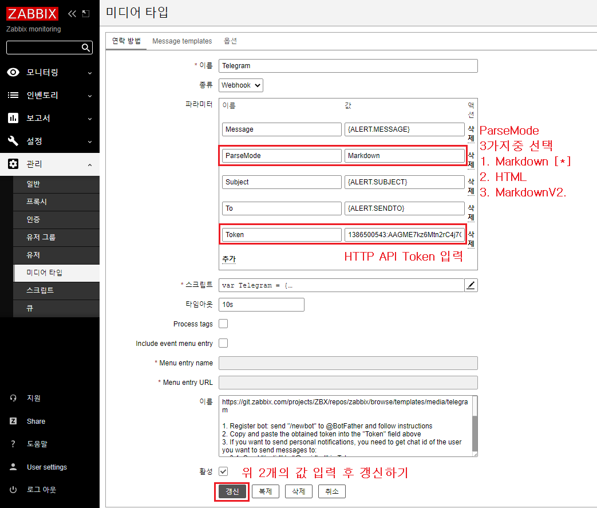
Task: Click the script field var Telegram
Action: [x=341, y=285]
